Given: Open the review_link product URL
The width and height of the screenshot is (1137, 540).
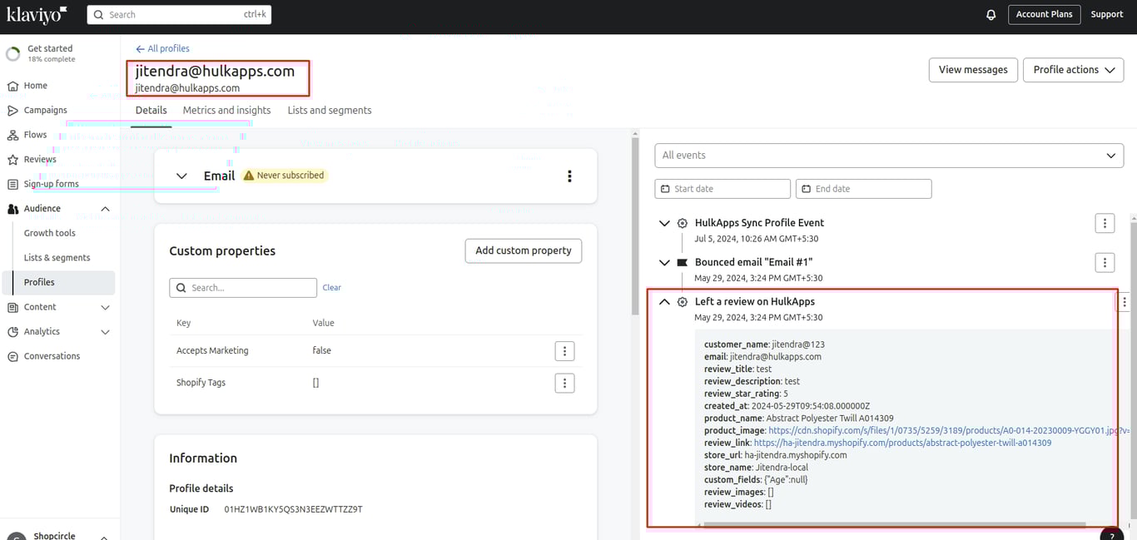Looking at the screenshot, I should (902, 443).
